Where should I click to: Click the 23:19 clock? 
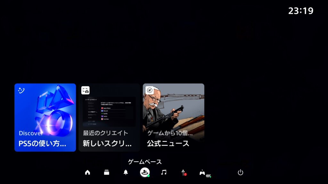301,11
